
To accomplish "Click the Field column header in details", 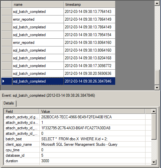I will pos(21,112).
